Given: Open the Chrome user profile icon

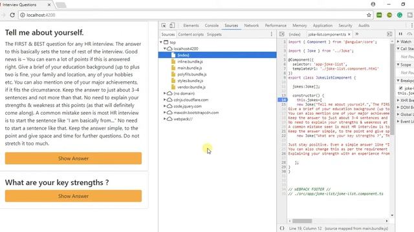Looking at the screenshot, I should (x=373, y=5).
